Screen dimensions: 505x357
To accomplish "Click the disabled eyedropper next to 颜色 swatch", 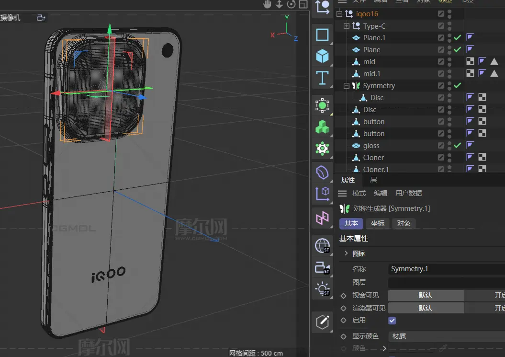I will click(443, 348).
